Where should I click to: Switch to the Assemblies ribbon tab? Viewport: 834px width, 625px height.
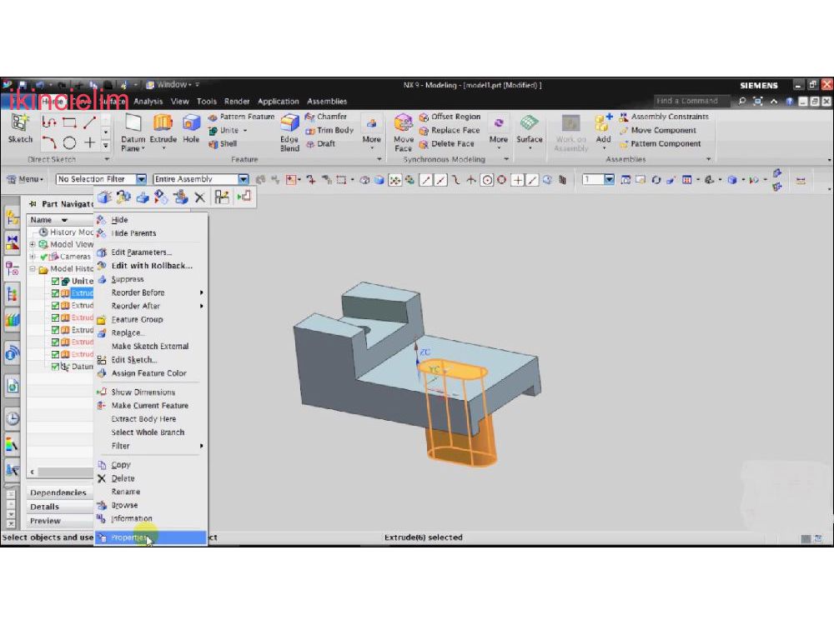click(327, 102)
